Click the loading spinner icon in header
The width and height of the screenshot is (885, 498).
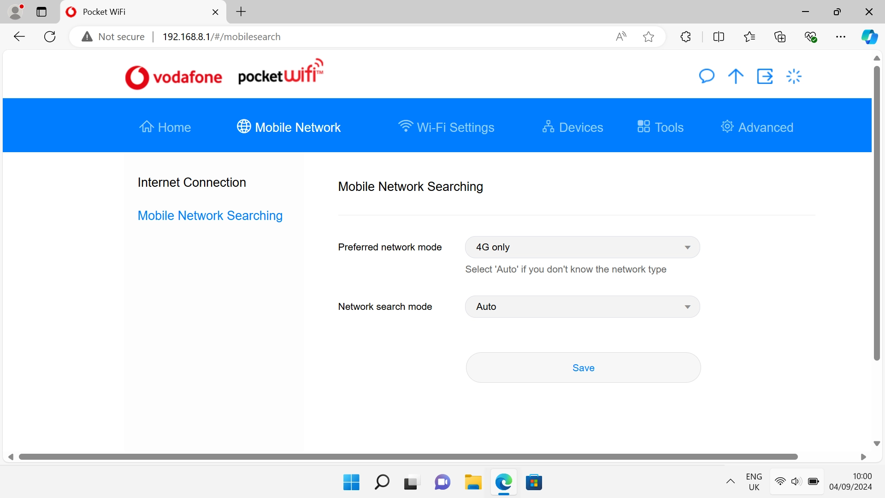[794, 76]
